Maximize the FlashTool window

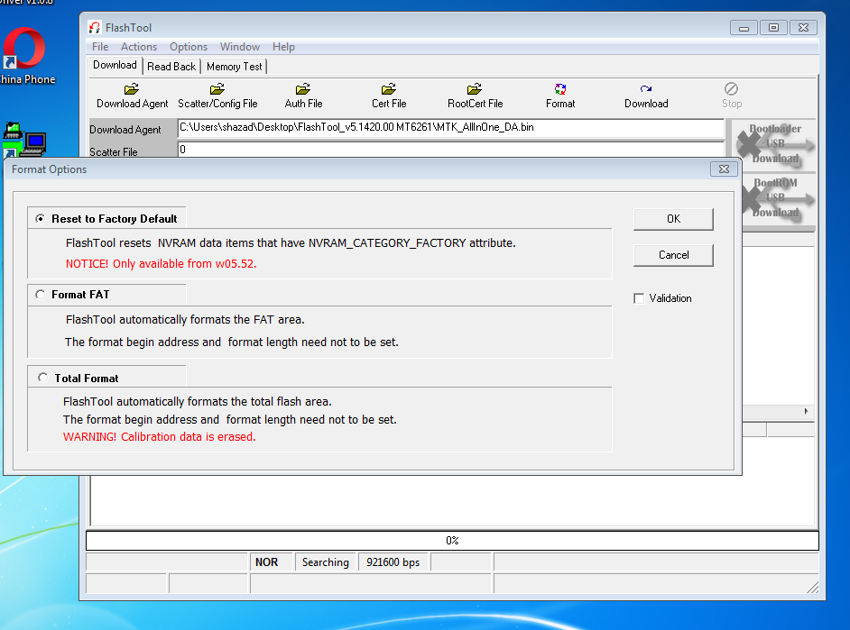tap(773, 28)
